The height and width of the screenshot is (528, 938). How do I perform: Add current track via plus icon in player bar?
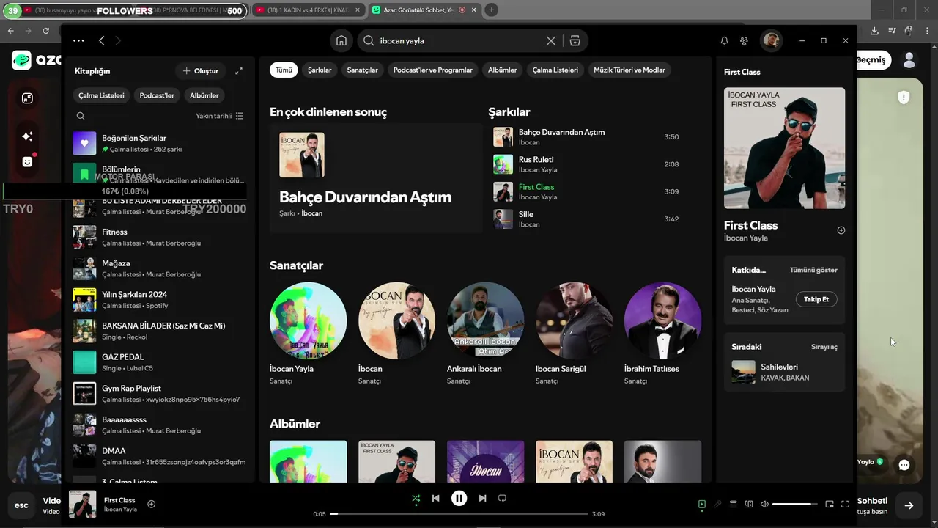152,504
